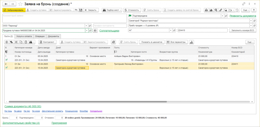Click the export icon after Все параметры
The width and height of the screenshot is (260, 127).
(191, 42)
